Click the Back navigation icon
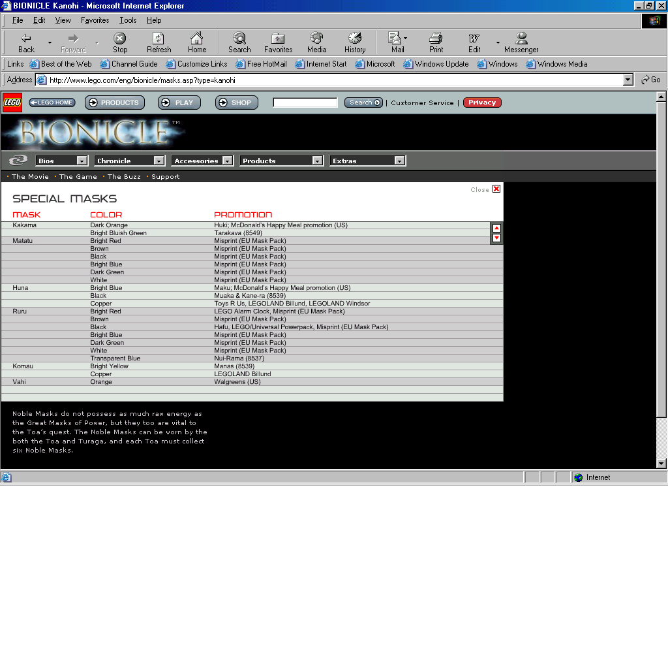Viewport: 668px width, 653px height. point(25,41)
